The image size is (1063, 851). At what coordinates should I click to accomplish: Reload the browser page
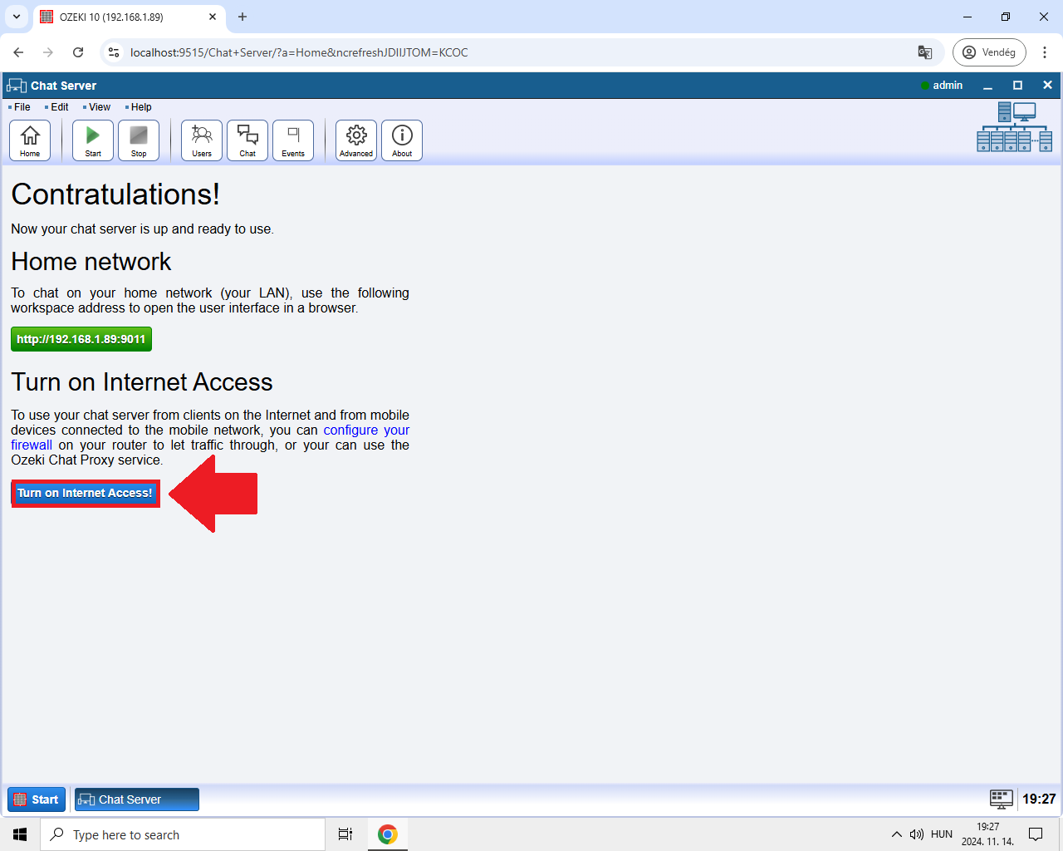(x=78, y=52)
